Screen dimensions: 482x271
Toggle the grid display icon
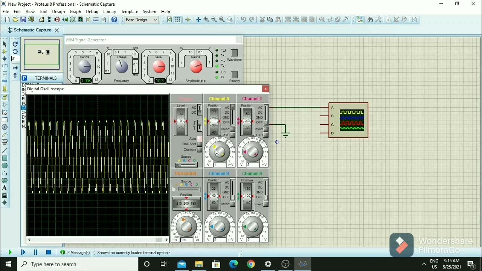pyautogui.click(x=177, y=20)
